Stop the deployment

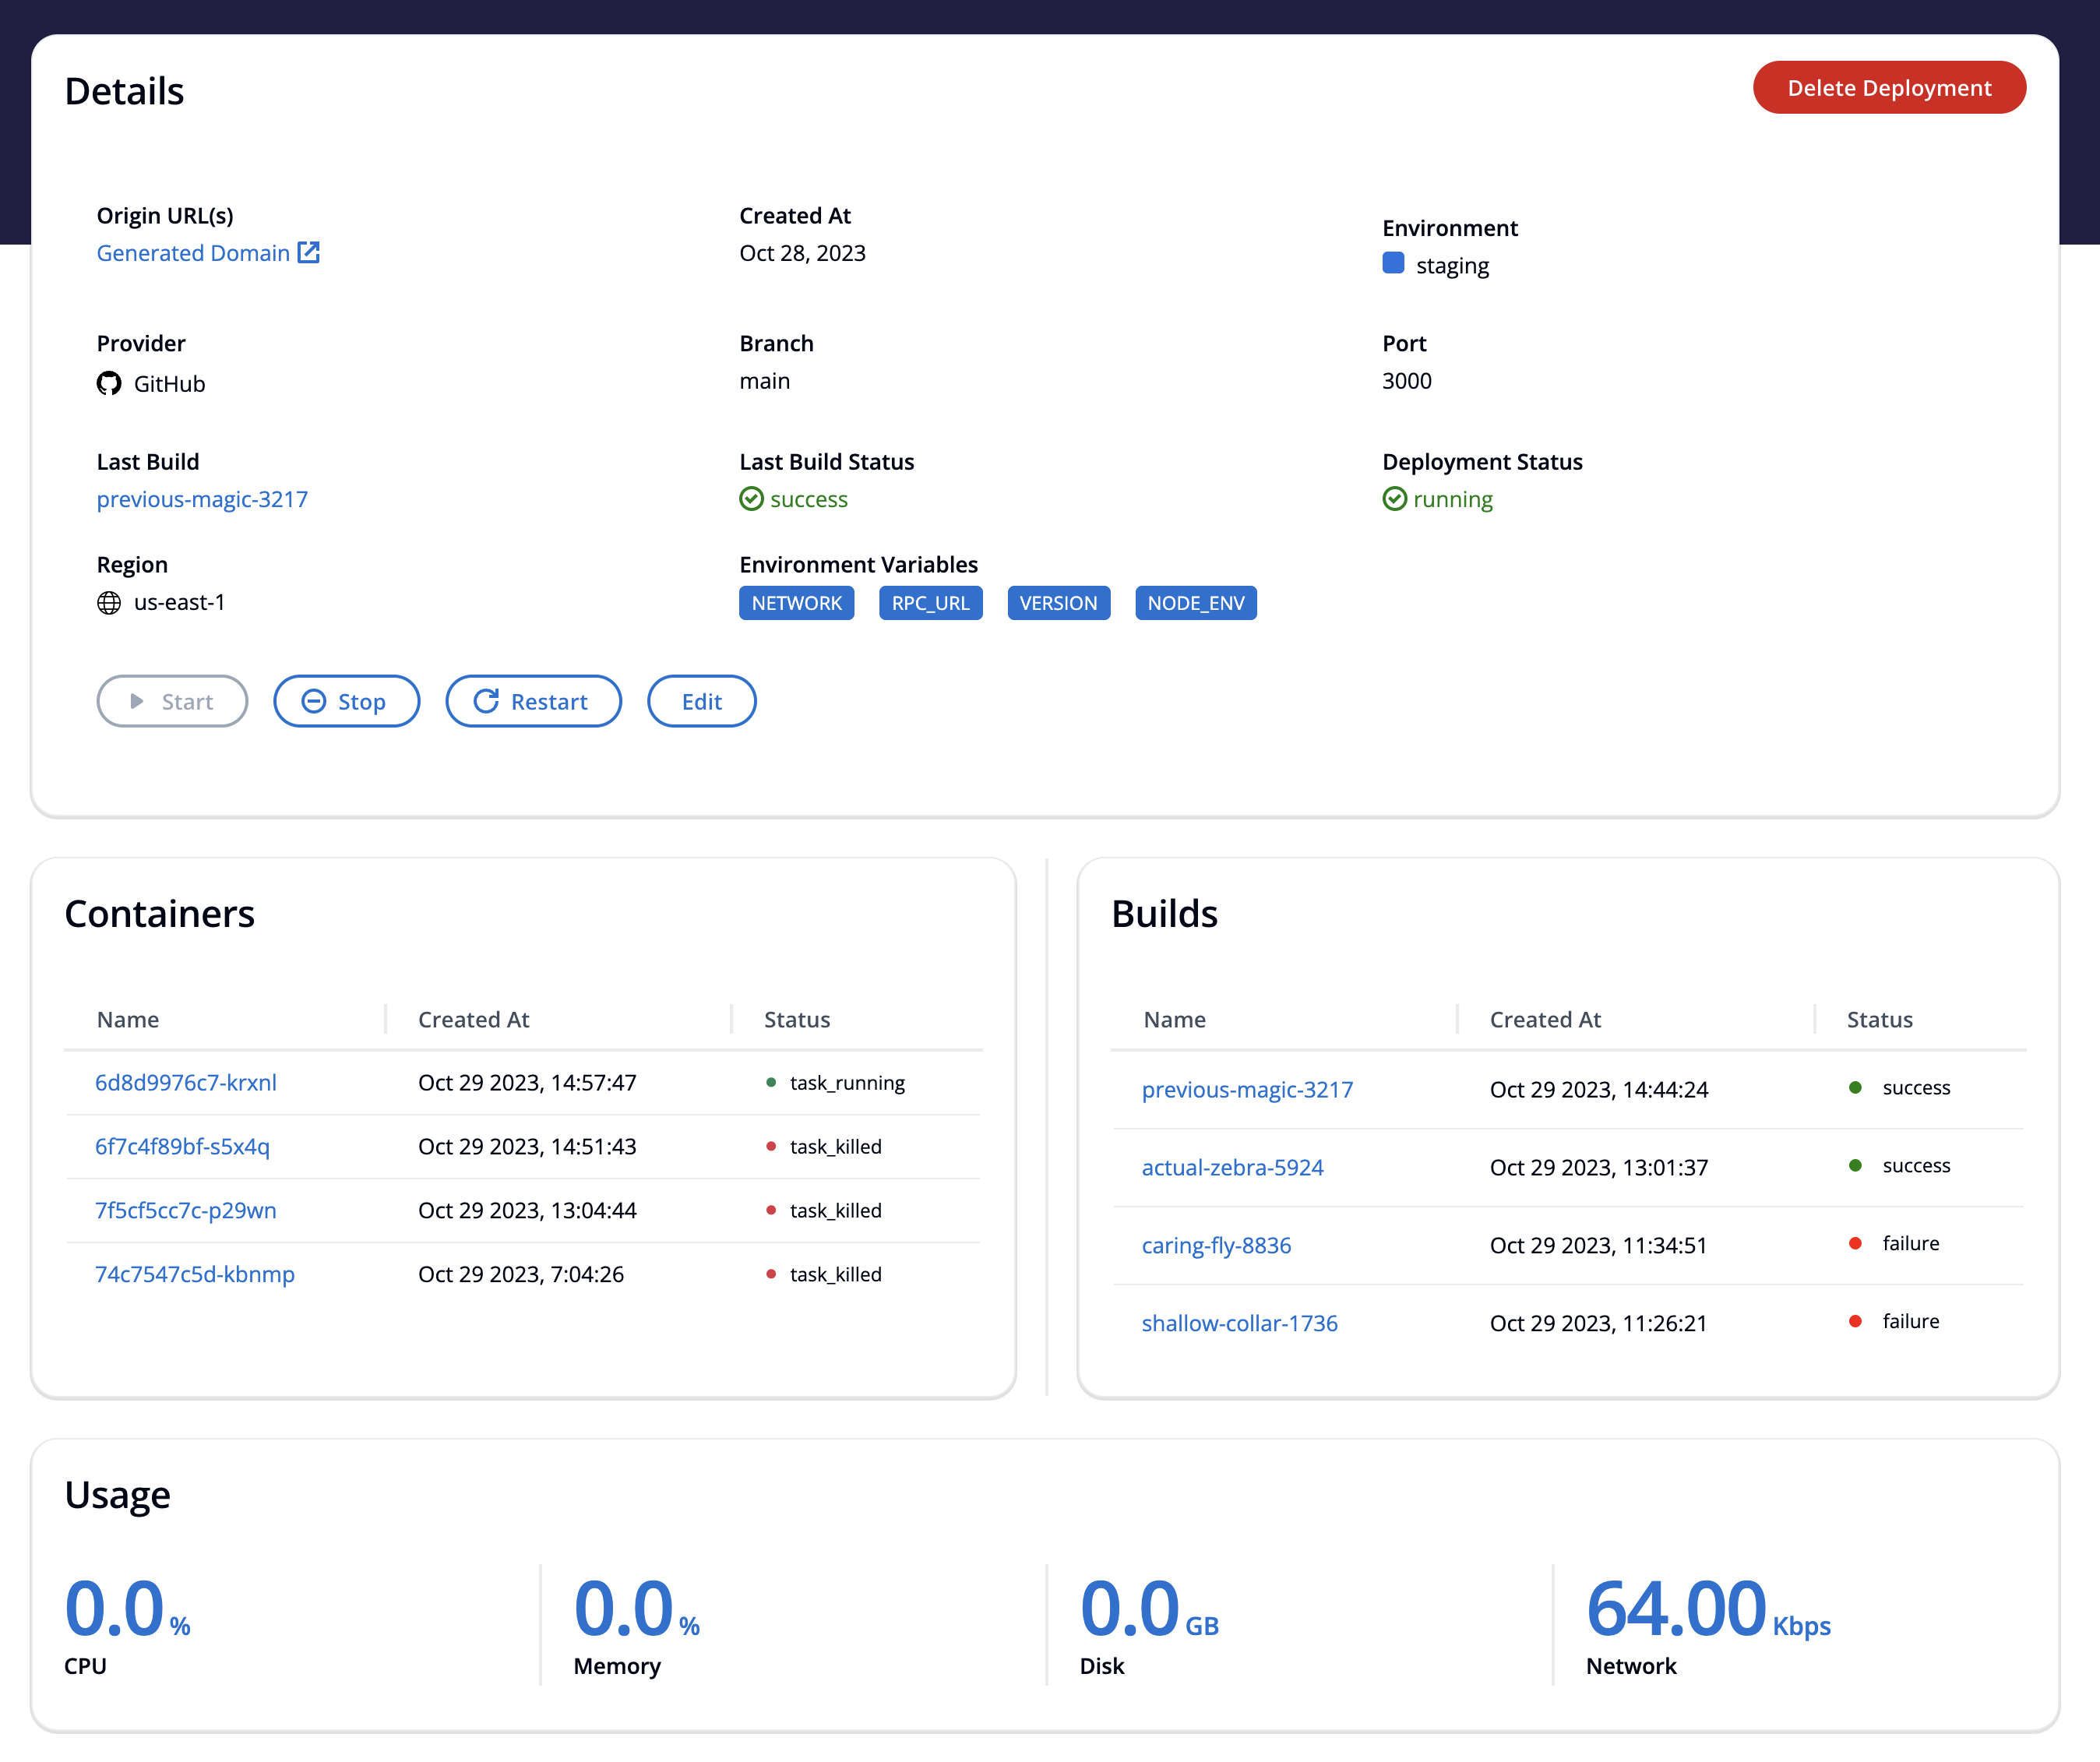click(346, 701)
